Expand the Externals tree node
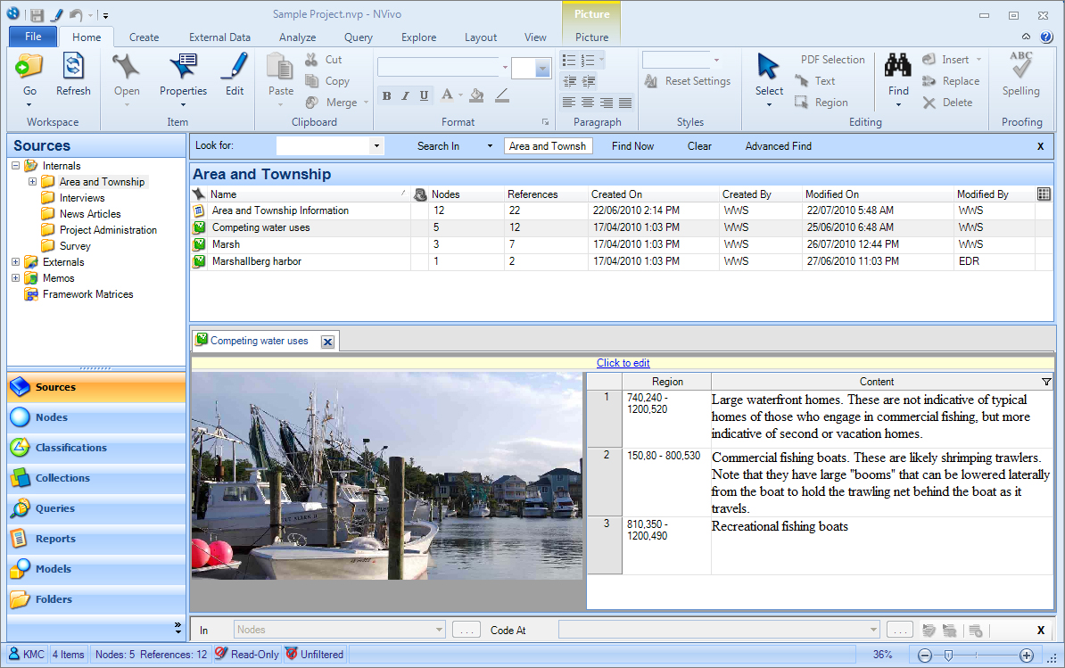Viewport: 1065px width, 668px height. click(x=16, y=262)
